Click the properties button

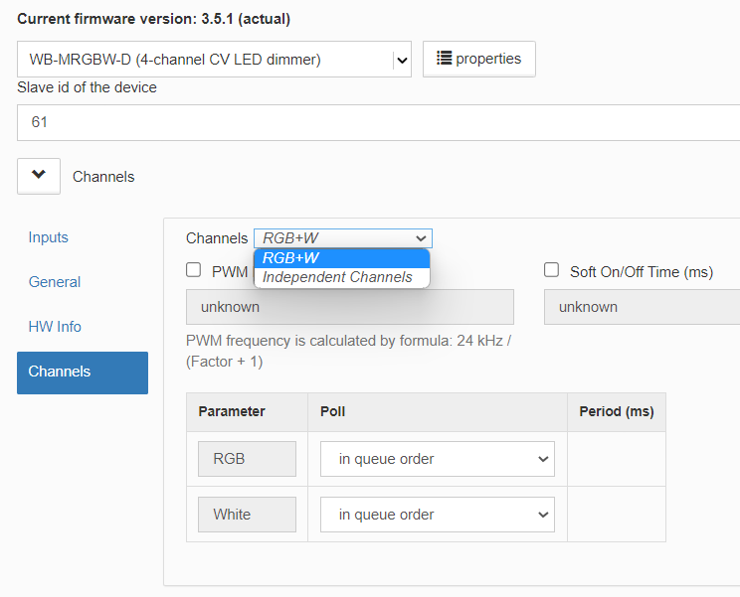point(479,59)
